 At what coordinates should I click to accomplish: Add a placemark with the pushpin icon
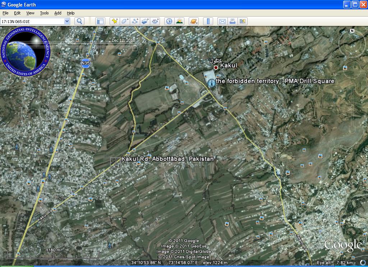click(x=115, y=21)
